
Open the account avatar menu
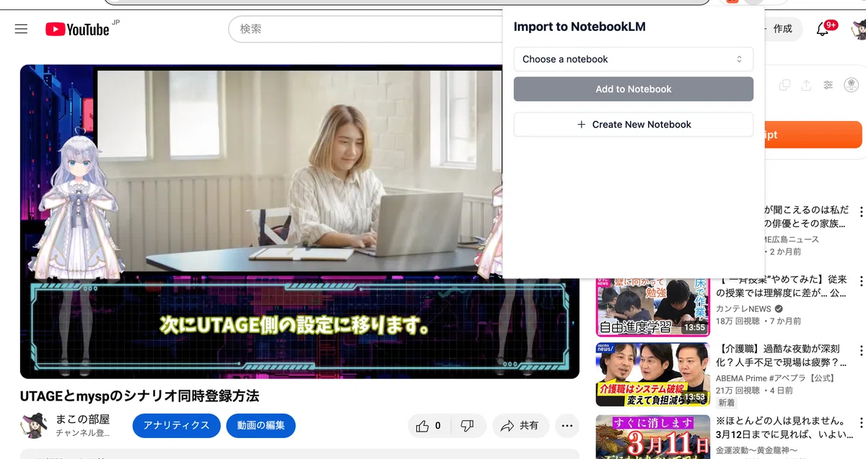[858, 29]
